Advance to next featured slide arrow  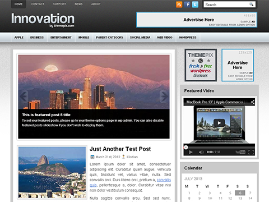coord(164,97)
